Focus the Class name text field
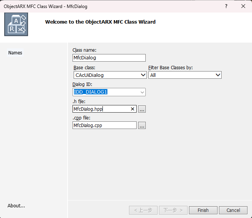Viewport: 252px width, 218px height. (x=109, y=58)
